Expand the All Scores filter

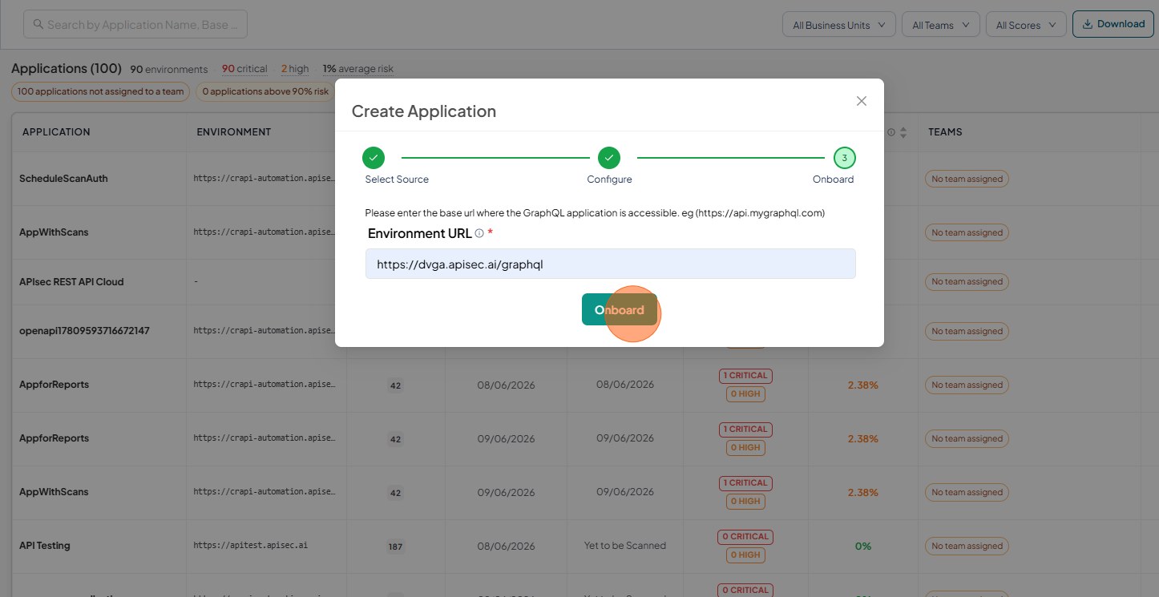pos(1026,25)
